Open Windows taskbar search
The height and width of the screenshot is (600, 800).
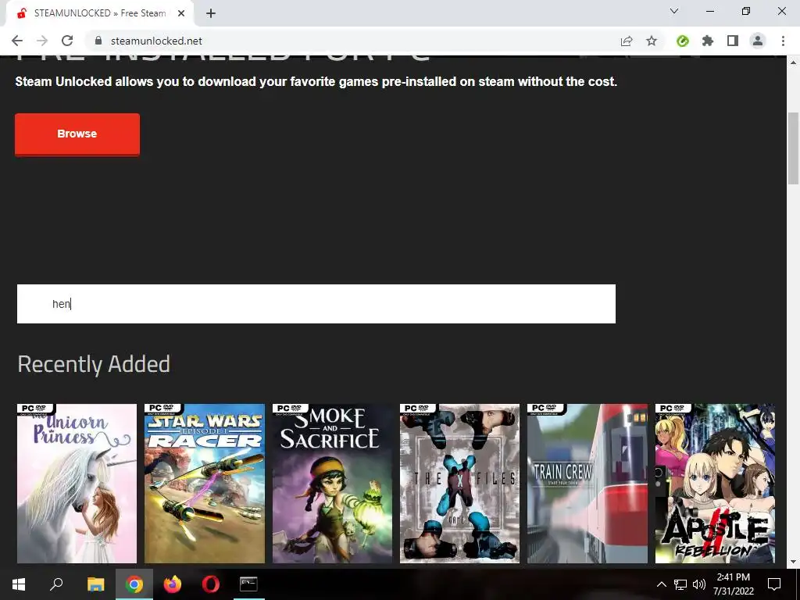(x=56, y=584)
